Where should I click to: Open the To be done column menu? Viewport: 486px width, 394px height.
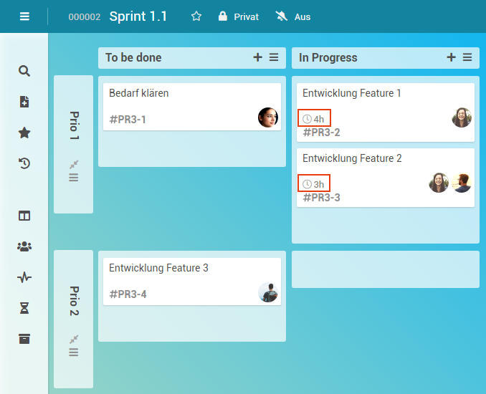point(274,57)
